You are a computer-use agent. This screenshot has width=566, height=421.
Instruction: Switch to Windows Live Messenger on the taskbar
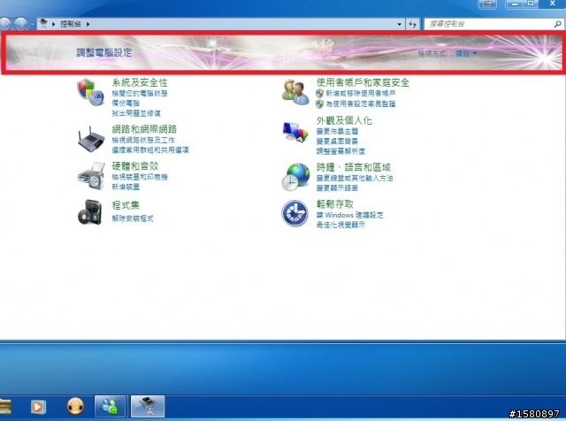pos(110,406)
